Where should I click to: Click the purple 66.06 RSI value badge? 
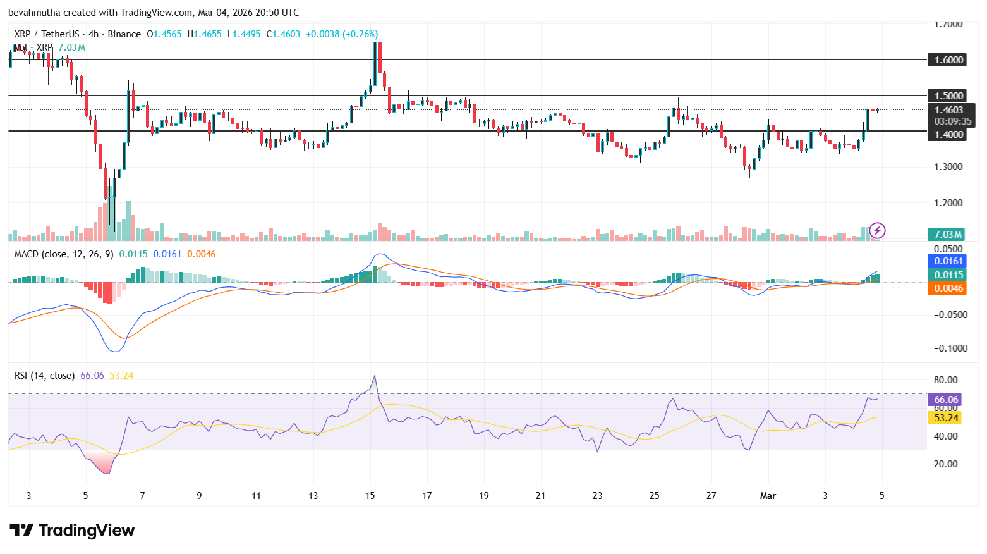pos(944,400)
